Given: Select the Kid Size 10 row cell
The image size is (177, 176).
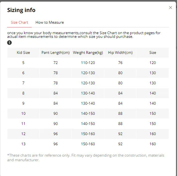Looking at the screenshot, I should (23, 114).
